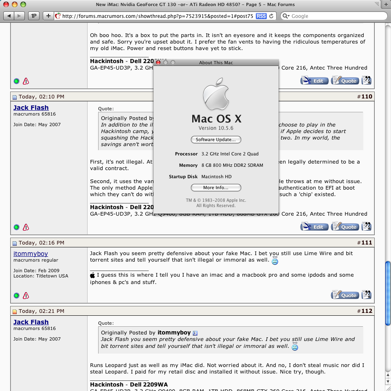Click 'Location: Titletown USA' text
The width and height of the screenshot is (391, 391).
click(41, 276)
